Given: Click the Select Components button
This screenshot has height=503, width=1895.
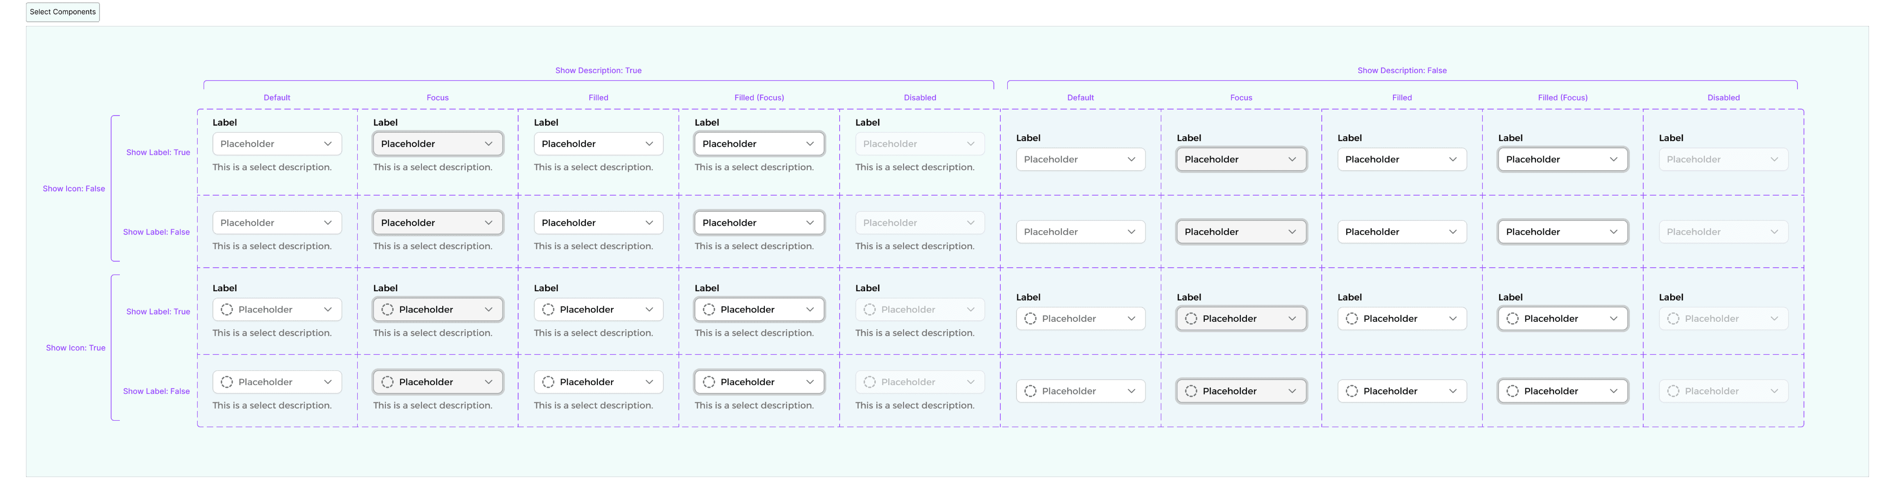Looking at the screenshot, I should tap(62, 12).
